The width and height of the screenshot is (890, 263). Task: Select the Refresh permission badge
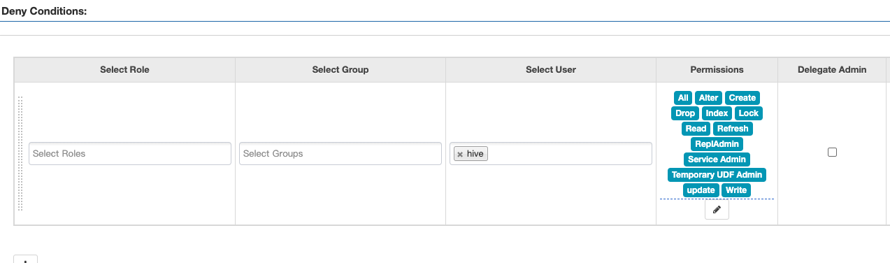point(733,129)
